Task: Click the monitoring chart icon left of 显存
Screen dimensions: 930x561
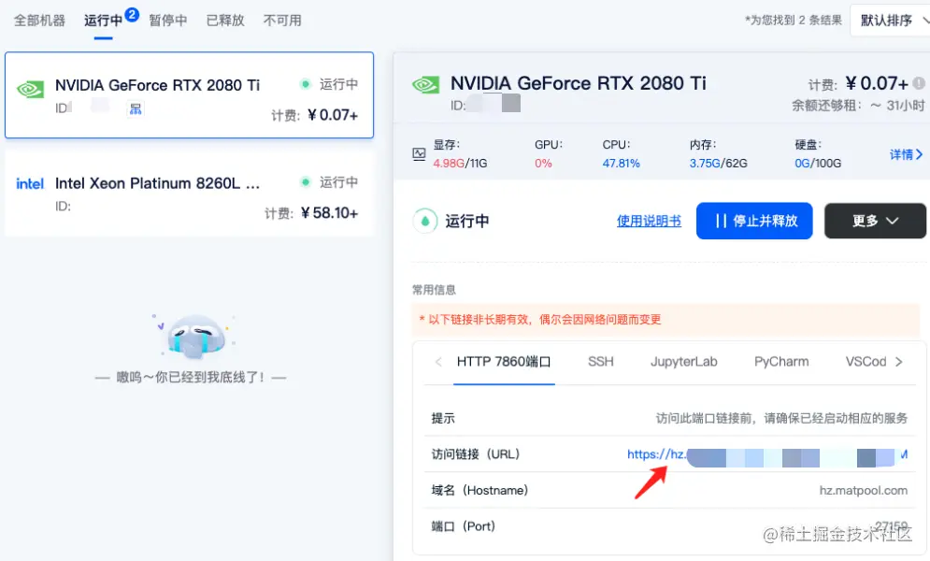Action: coord(419,154)
